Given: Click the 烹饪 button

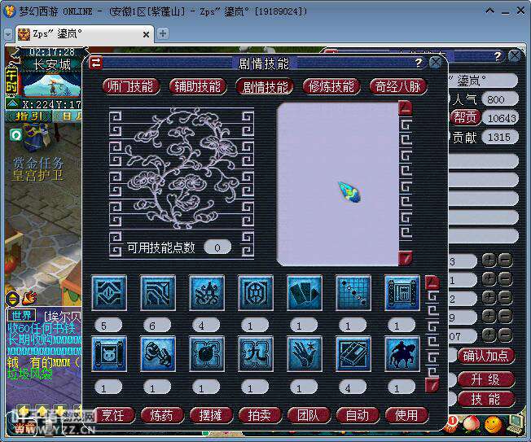Looking at the screenshot, I should (112, 415).
